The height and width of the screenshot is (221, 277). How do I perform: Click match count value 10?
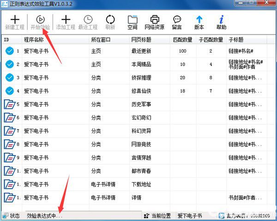[183, 64]
